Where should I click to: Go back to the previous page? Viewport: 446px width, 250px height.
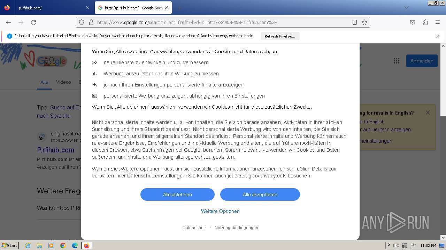[x=8, y=22]
